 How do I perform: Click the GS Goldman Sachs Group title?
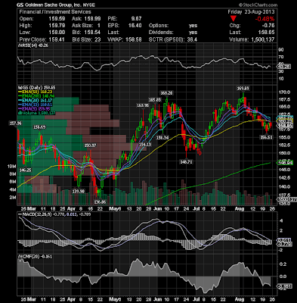[x=56, y=5]
